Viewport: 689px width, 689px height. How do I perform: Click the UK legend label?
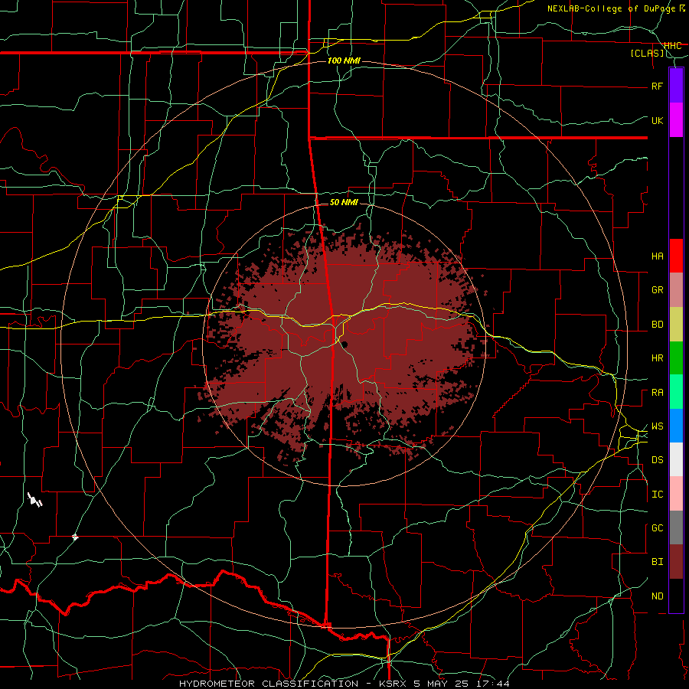(658, 120)
